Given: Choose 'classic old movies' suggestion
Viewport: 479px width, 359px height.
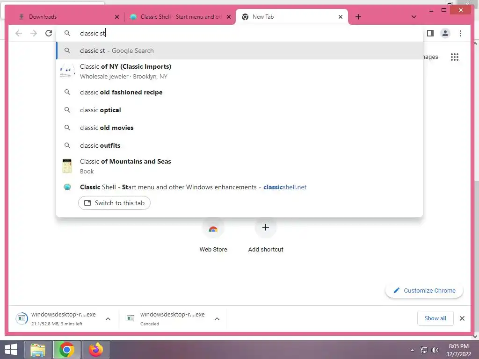Looking at the screenshot, I should point(239,128).
